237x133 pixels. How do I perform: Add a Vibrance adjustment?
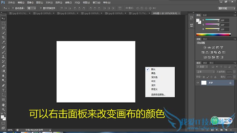click(x=222, y=48)
